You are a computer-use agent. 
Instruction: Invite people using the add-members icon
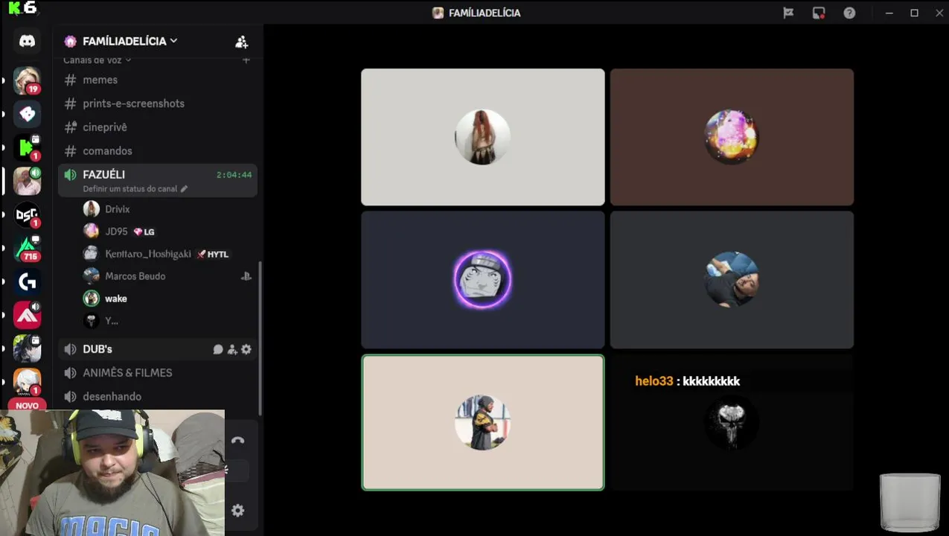click(241, 42)
